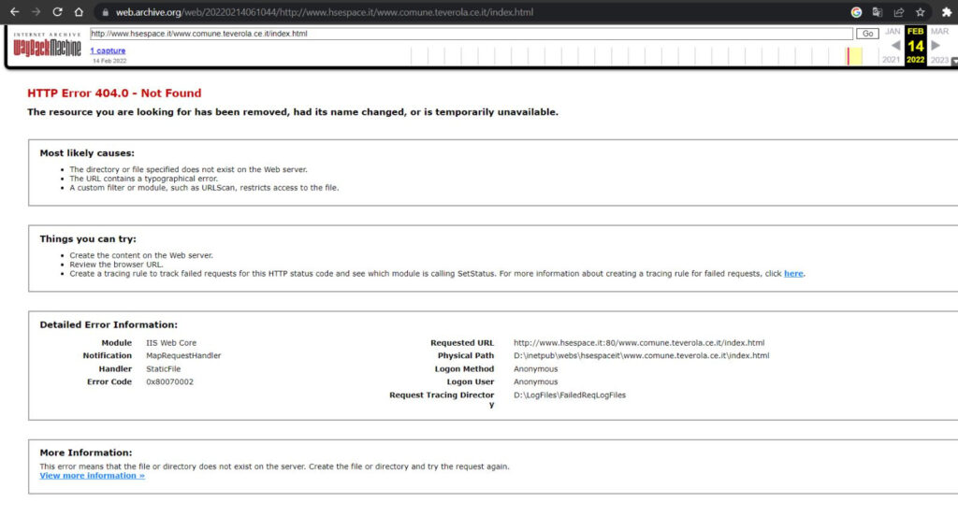Click the site lock icon
Viewport: 958px width, 531px height.
105,13
